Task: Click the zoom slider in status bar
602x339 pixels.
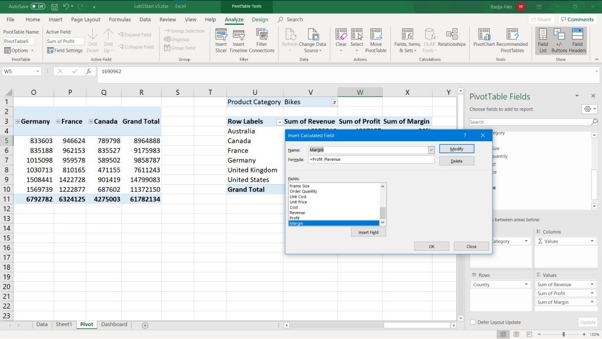Action: coord(563,334)
